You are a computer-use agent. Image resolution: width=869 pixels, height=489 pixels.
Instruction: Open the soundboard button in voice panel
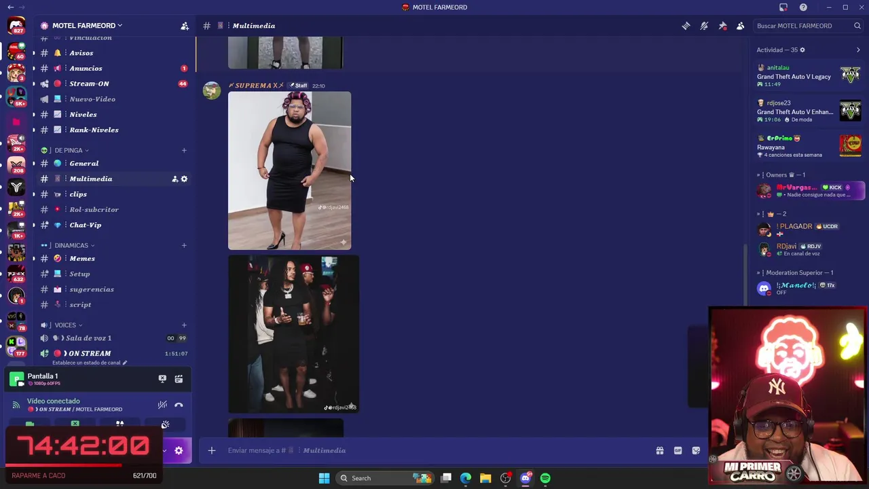pos(165,424)
